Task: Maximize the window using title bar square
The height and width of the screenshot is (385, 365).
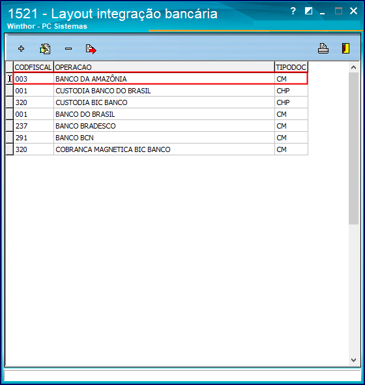Action: click(x=338, y=11)
